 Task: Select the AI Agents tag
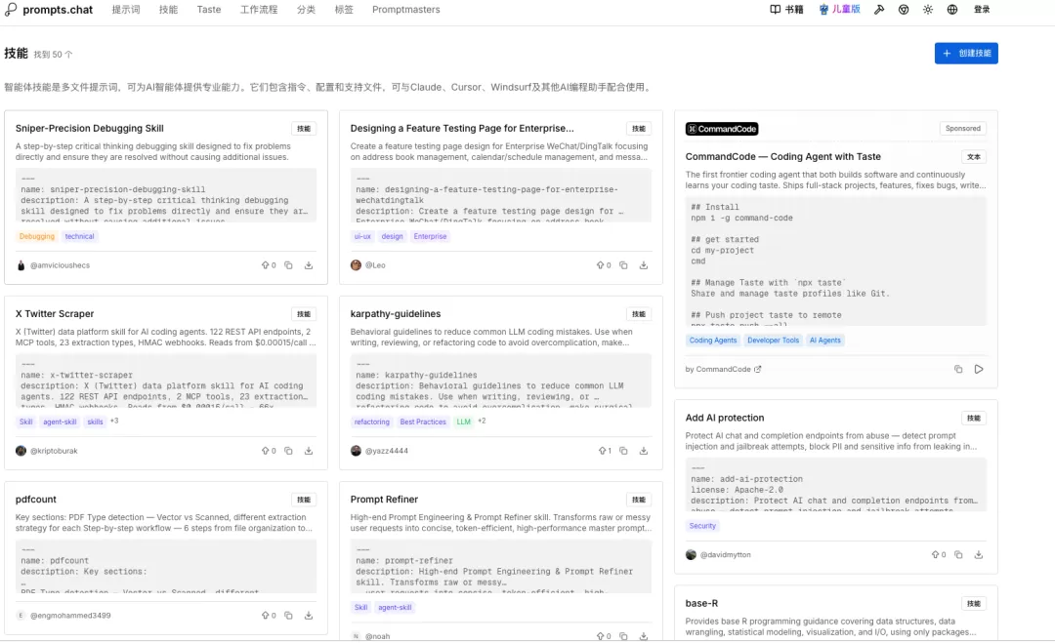[824, 341]
